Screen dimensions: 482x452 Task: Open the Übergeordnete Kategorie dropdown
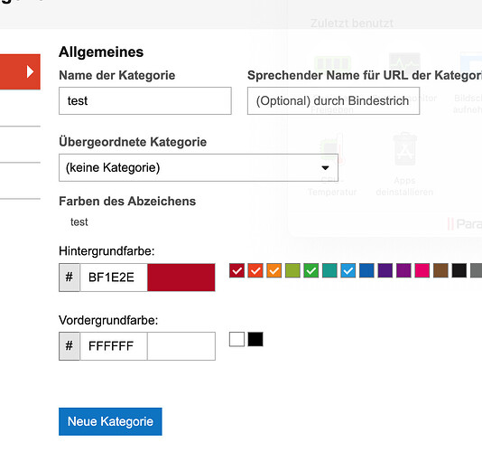[199, 168]
